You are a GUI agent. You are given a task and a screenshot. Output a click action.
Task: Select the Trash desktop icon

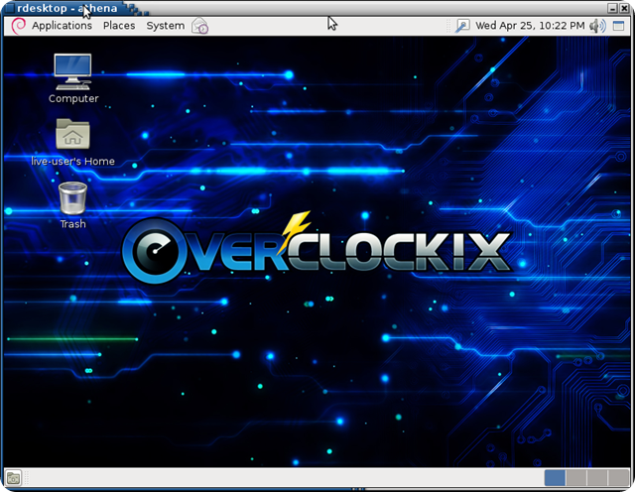point(72,198)
